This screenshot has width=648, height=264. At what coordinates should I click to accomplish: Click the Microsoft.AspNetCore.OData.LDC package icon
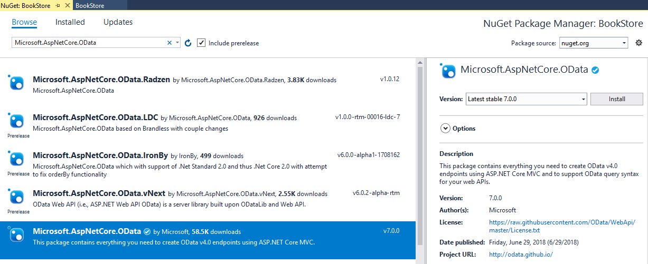pos(17,120)
